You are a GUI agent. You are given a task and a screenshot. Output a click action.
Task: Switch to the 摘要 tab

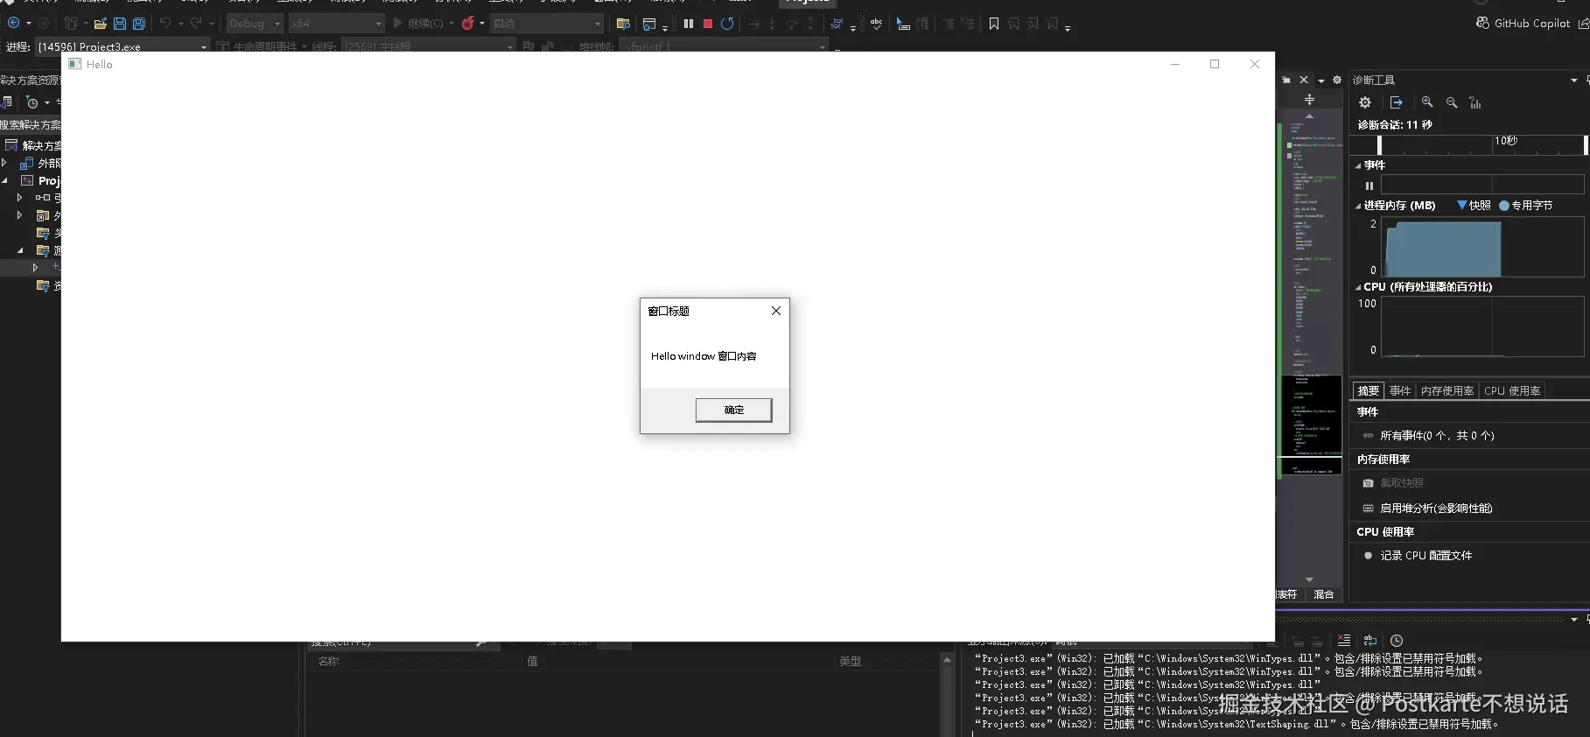(x=1368, y=390)
